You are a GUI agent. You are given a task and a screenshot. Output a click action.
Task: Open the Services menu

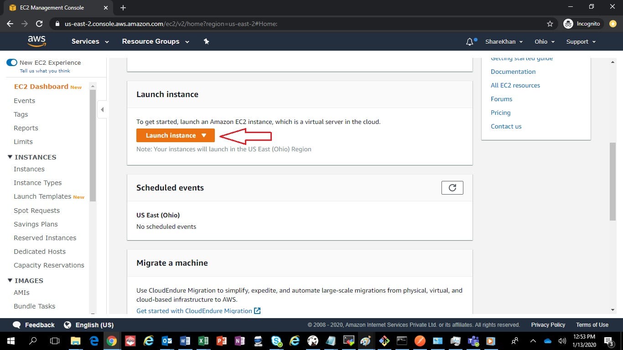pyautogui.click(x=89, y=41)
